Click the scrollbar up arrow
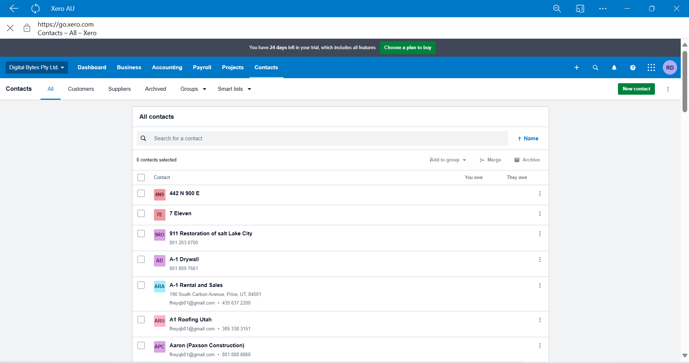 [685, 45]
